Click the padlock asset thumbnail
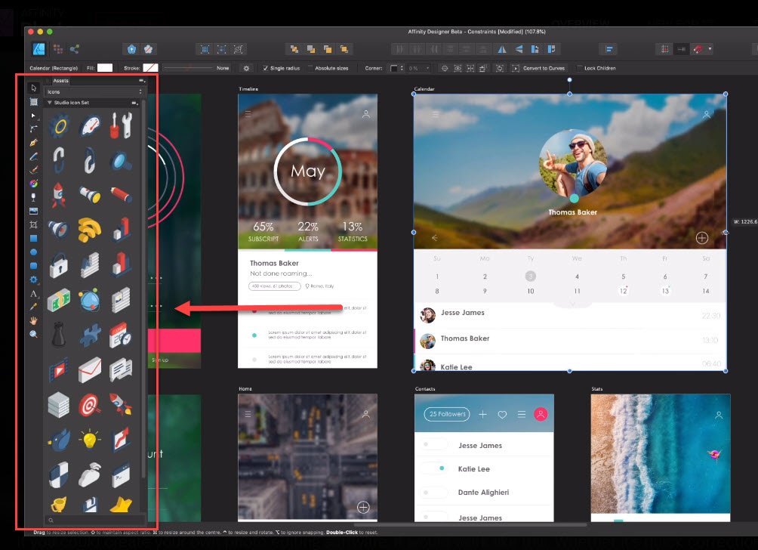758x550 pixels. coord(58,265)
